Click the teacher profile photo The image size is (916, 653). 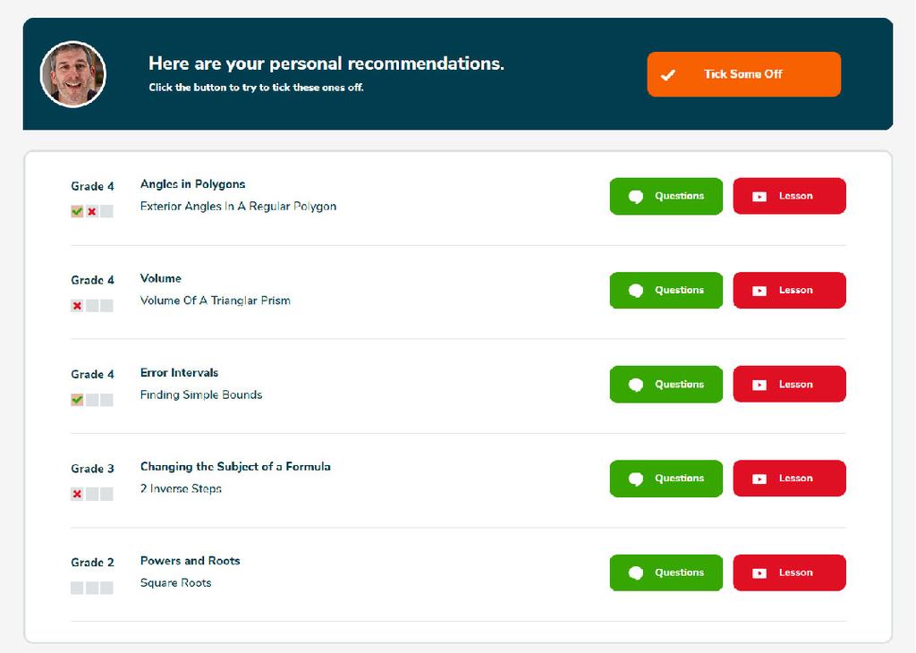[x=73, y=74]
